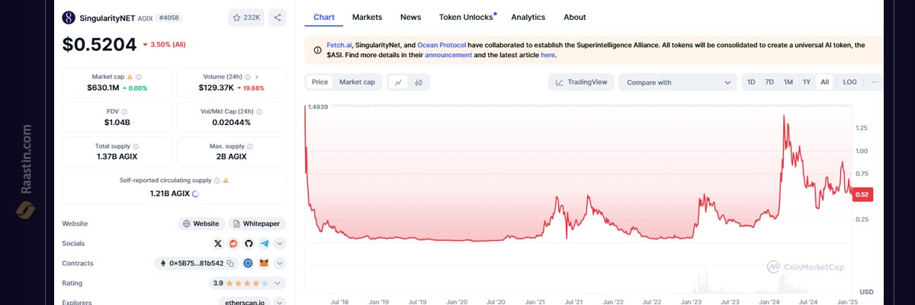Click the 0.52 current price marker
The image size is (915, 305).
point(862,195)
